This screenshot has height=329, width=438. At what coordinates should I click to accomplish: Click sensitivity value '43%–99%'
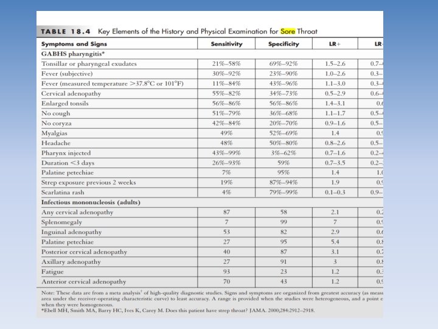[226, 153]
